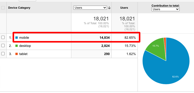Open the Users metric dropdown in table header
The image size is (194, 93).
click(90, 8)
